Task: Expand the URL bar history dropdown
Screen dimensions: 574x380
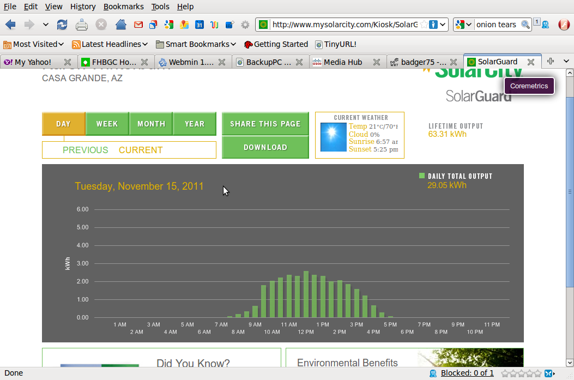Action: [443, 25]
